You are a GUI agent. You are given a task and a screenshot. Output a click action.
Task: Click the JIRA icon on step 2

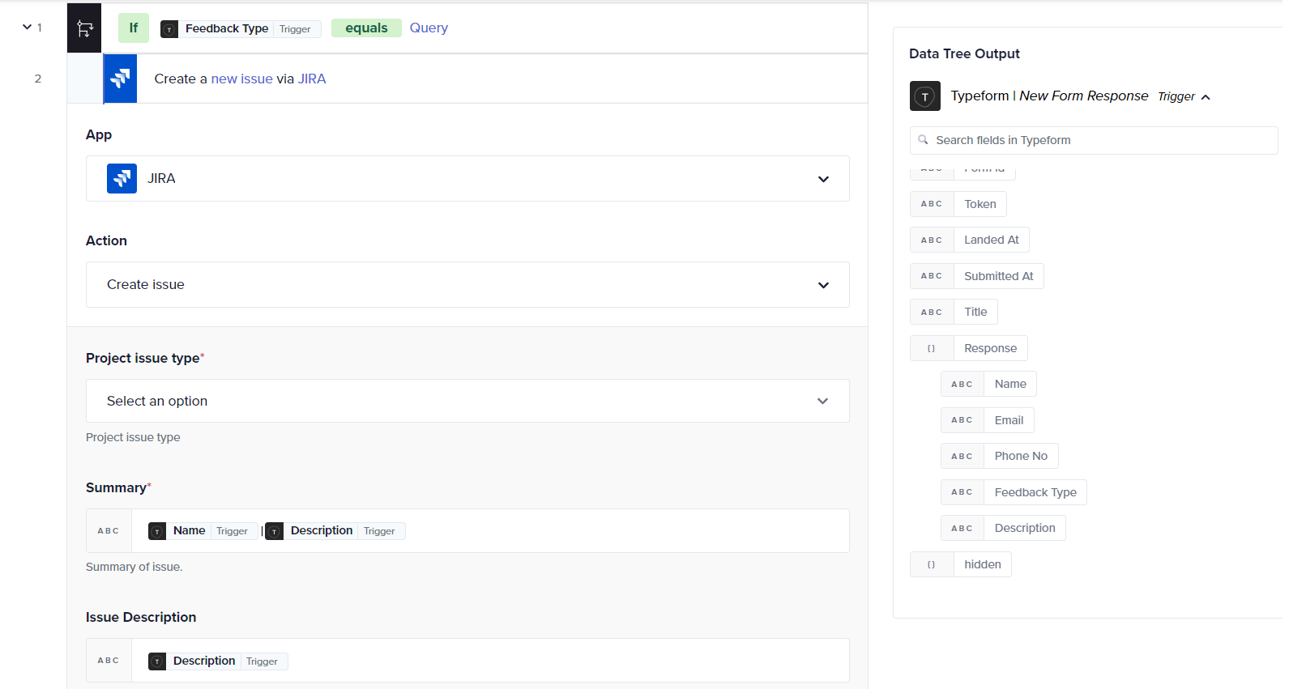(x=121, y=79)
